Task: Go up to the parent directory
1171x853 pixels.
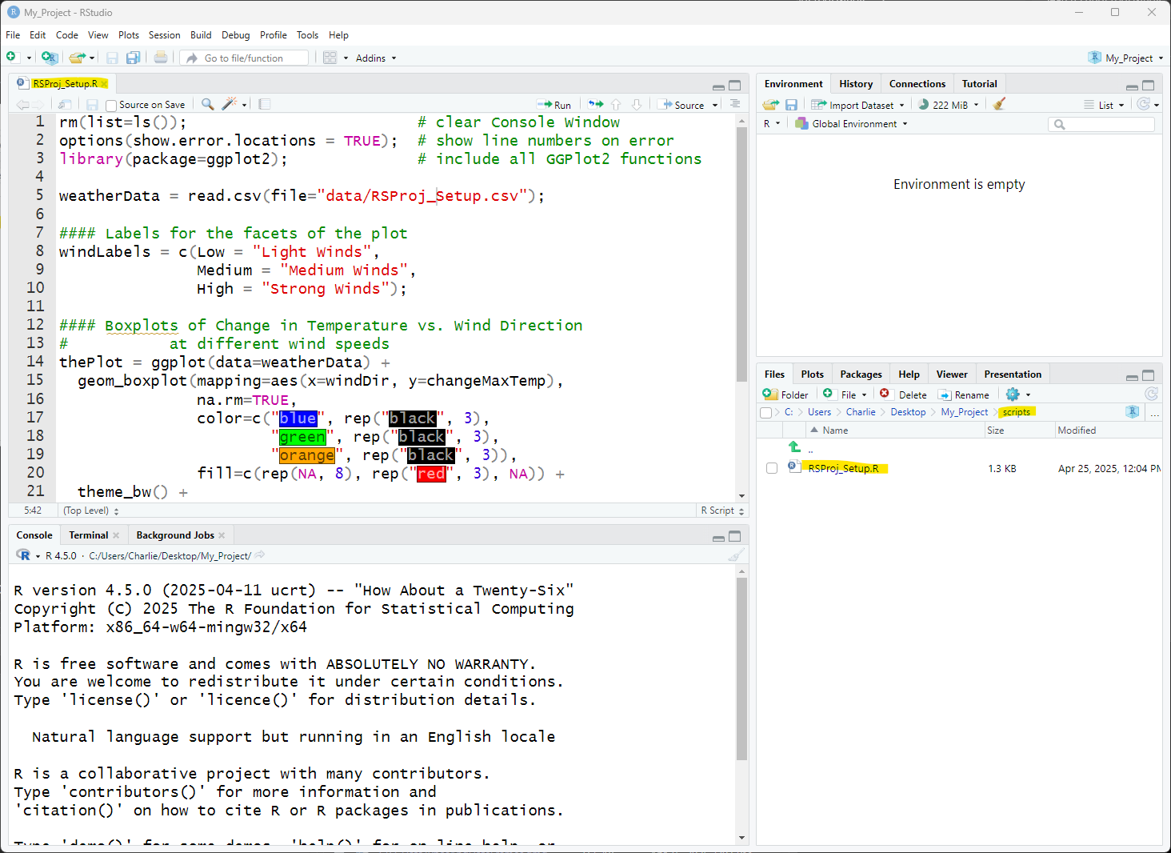Action: pos(794,448)
